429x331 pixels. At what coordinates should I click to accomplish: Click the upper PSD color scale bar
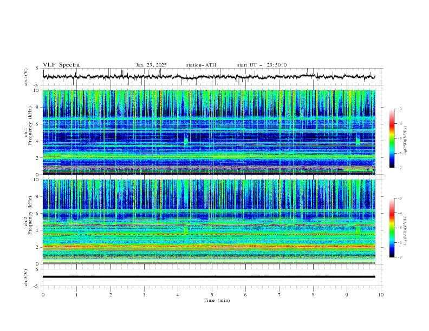tap(392, 138)
